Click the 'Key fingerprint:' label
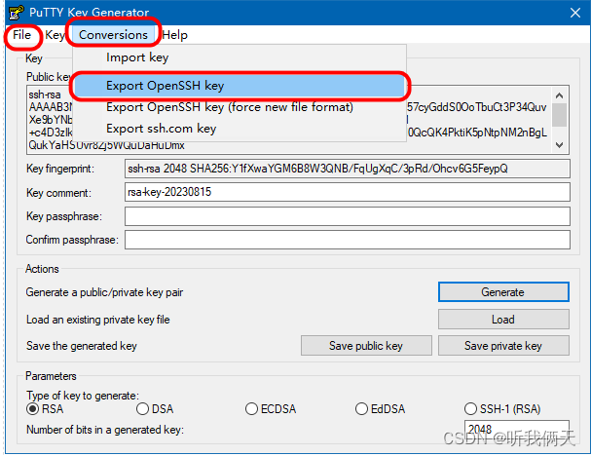The height and width of the screenshot is (456, 591). (x=60, y=169)
